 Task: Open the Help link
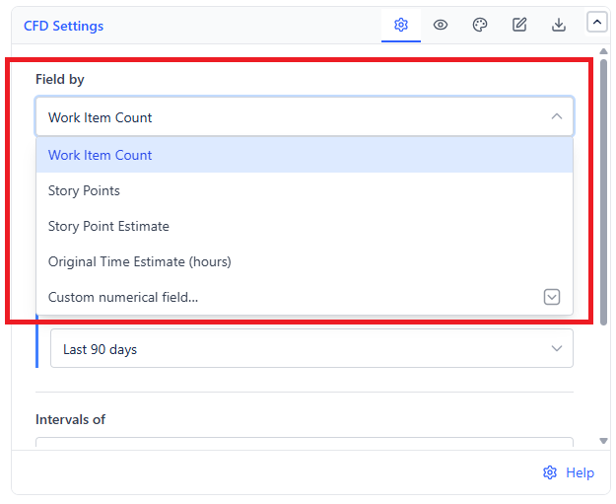coord(580,472)
